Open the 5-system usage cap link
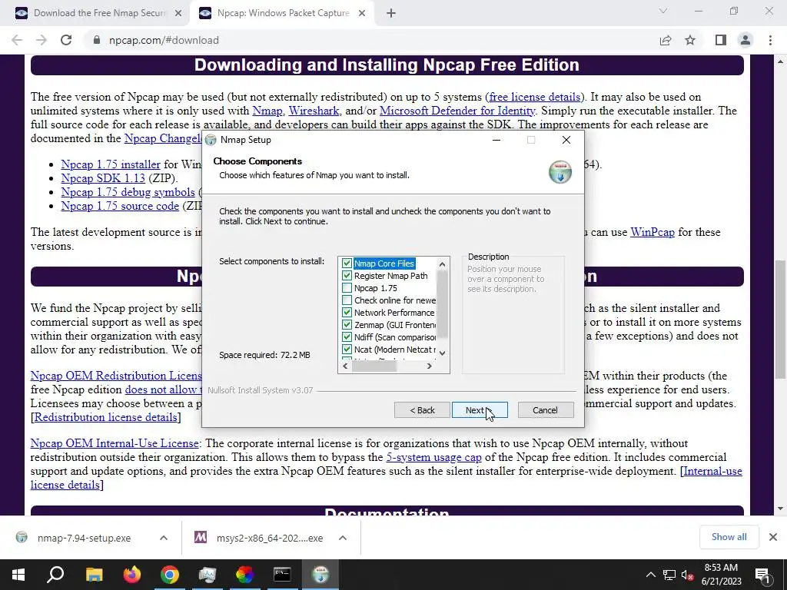 point(433,457)
